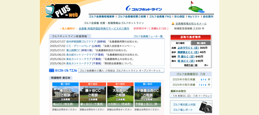This screenshot has height=115, width=259.
Task: Click the 最新のお取引 ticker box
Action: coord(191,96)
